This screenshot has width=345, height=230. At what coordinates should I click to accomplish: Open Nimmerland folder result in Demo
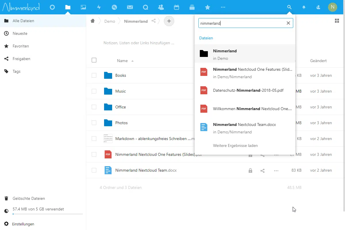tap(245, 54)
